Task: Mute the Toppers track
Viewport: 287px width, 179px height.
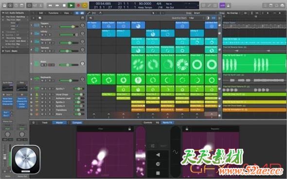Action: [42, 27]
